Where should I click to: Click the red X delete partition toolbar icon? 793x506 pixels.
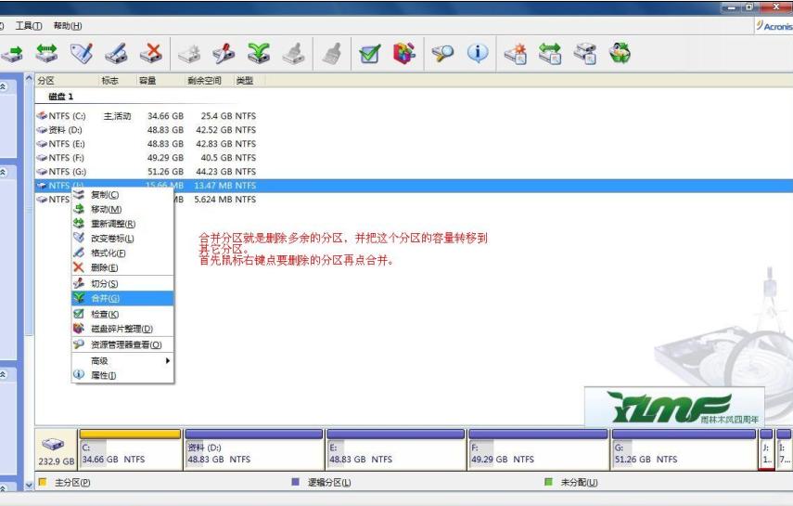coord(150,53)
